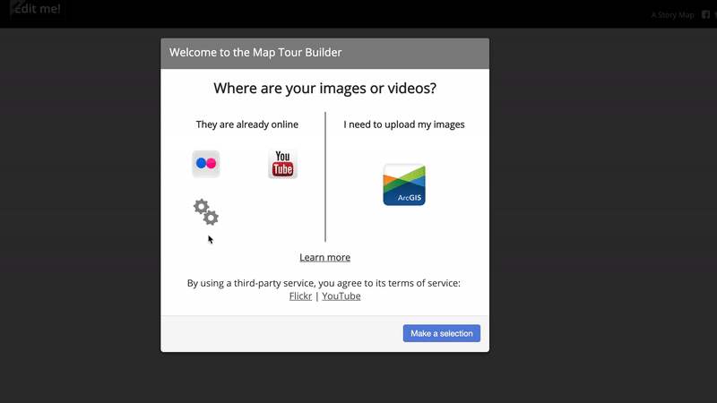The height and width of the screenshot is (403, 717).
Task: Click 'A Story Map' header text
Action: [x=673, y=15]
